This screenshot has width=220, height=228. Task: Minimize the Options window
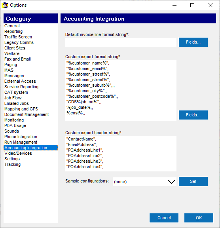point(174,5)
